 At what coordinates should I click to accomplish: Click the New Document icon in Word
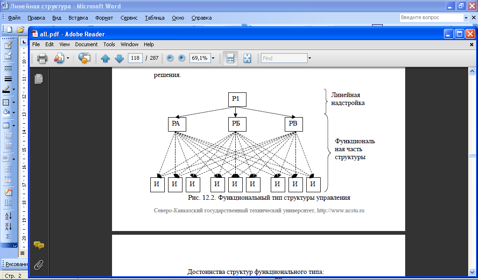pos(9,29)
